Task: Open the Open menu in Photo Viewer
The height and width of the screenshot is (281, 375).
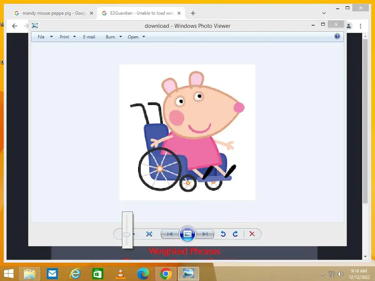Action: coord(133,37)
